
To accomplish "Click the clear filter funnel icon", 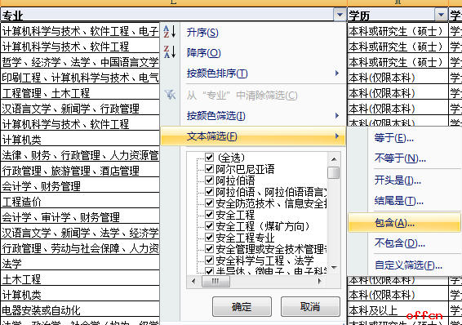I will (x=170, y=95).
